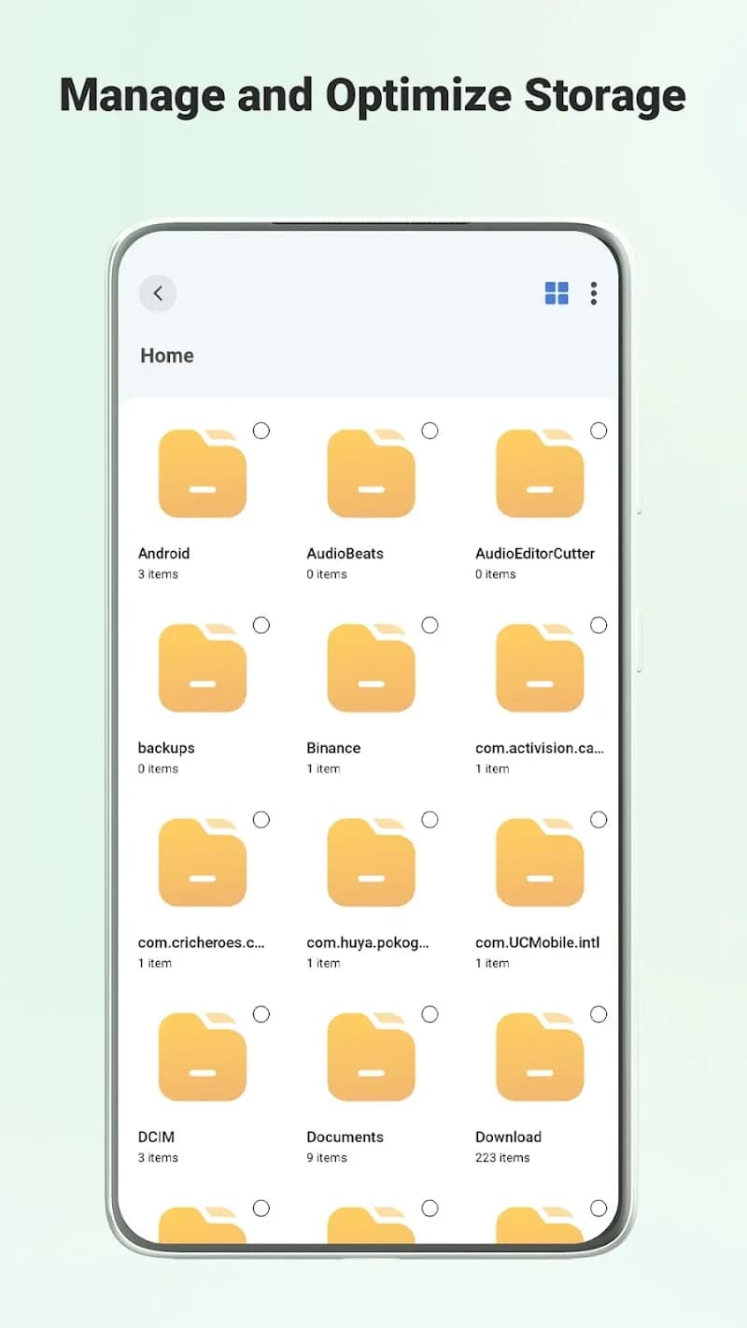Switch to grid view using the blue icon

pos(557,292)
